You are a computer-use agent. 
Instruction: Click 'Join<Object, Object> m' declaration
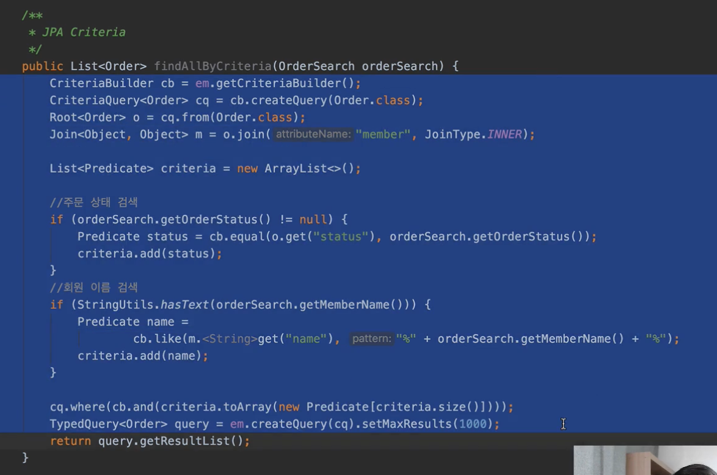(x=126, y=134)
